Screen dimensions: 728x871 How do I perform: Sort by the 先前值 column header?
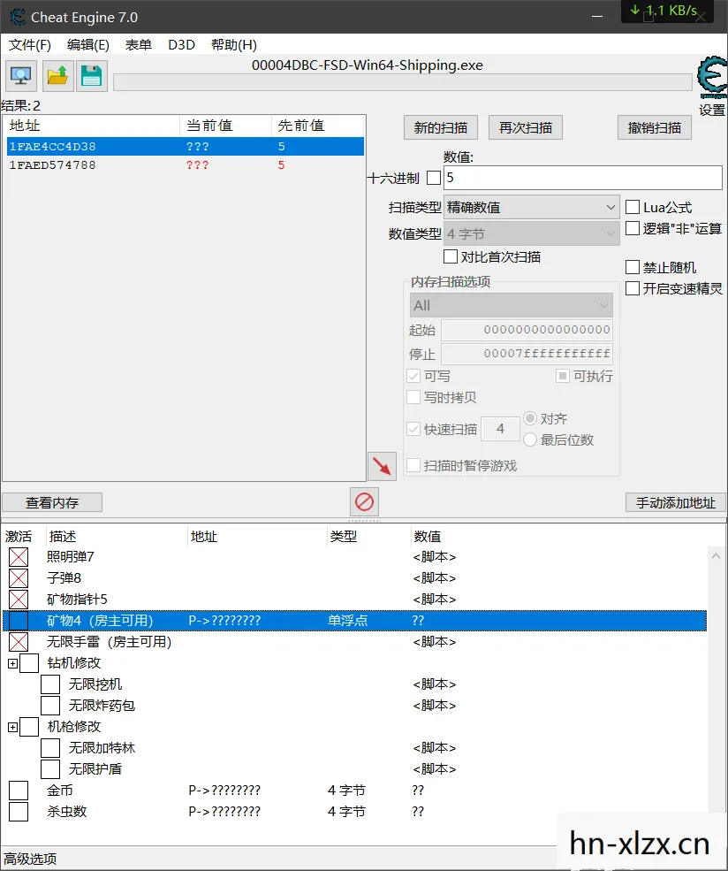(318, 126)
